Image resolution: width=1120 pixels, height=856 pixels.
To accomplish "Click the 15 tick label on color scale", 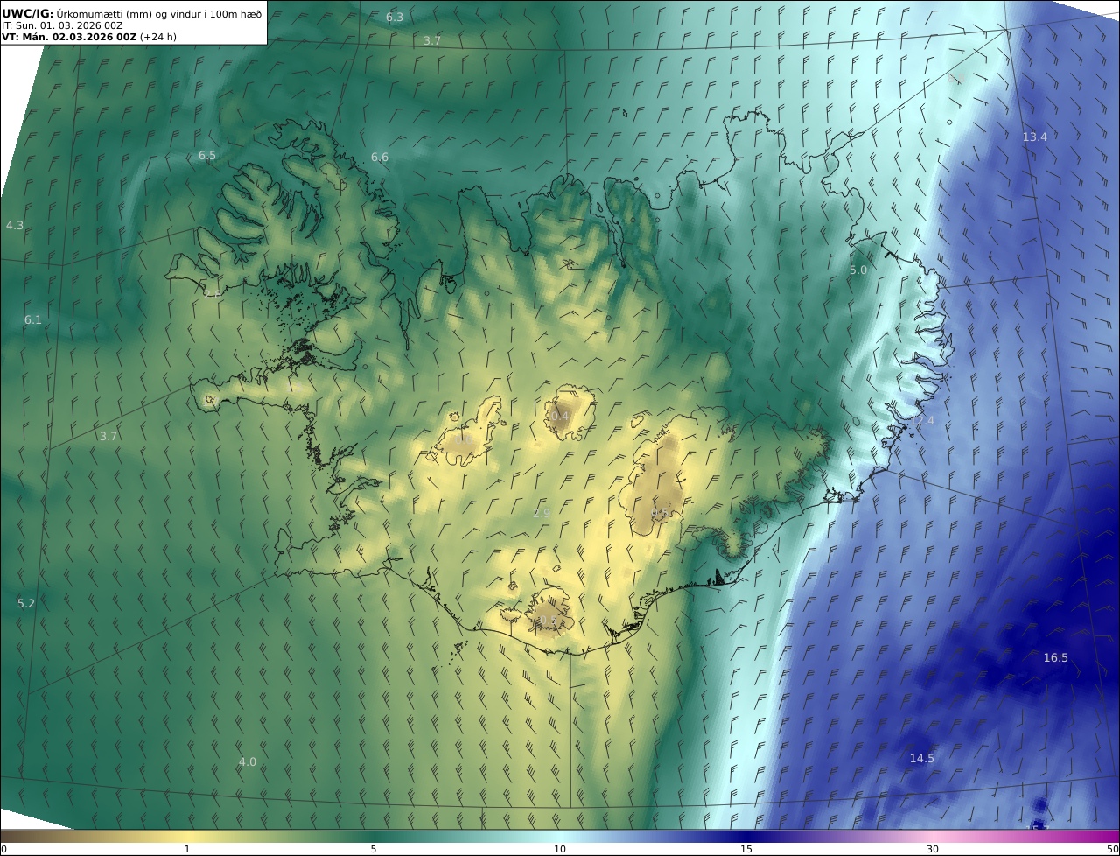I will tap(746, 849).
